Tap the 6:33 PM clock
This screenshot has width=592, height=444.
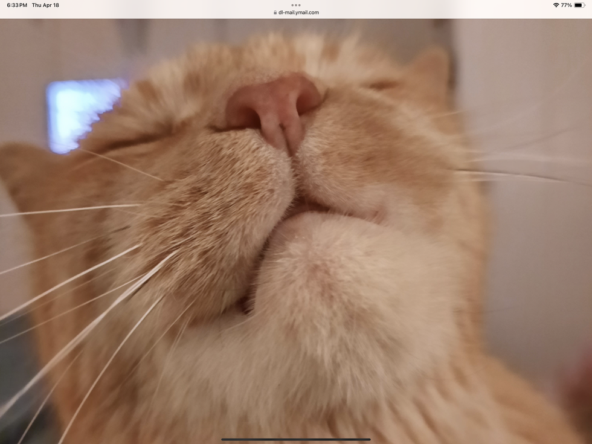[17, 5]
